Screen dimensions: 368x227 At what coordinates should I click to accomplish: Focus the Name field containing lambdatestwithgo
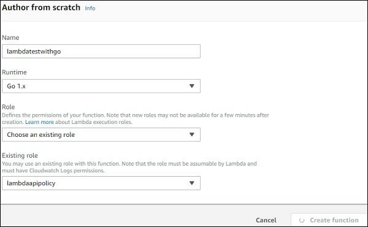point(101,51)
